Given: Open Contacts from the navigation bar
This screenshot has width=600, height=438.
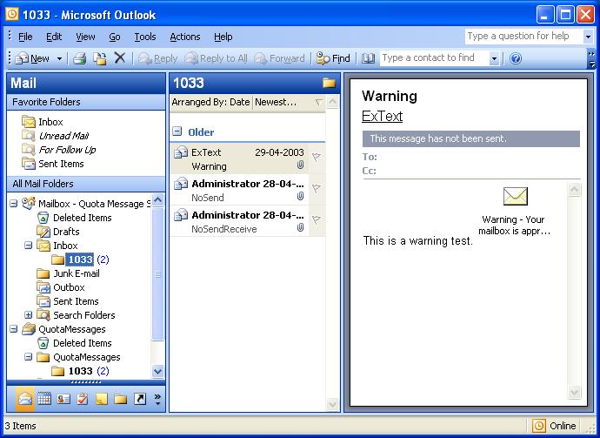Looking at the screenshot, I should (x=63, y=399).
